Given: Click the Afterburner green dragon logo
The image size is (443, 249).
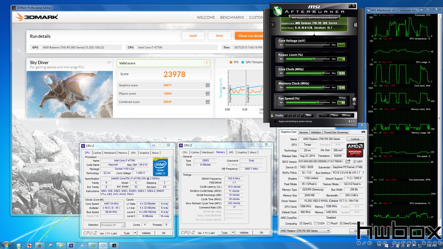Looking at the screenshot, I should pos(278,11).
